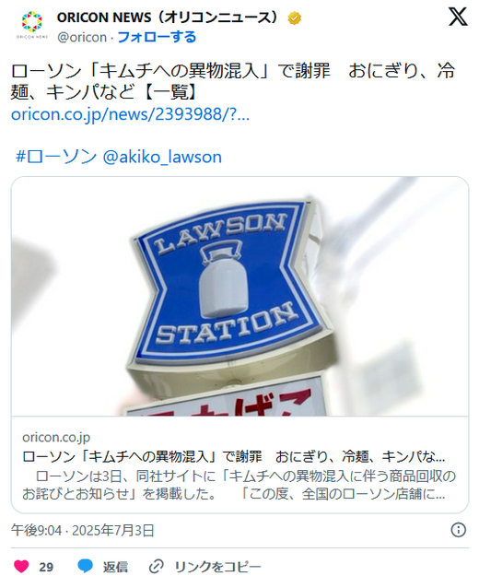479x576 pixels.
Task: Open the @akiko_lawson mention
Action: [x=162, y=158]
